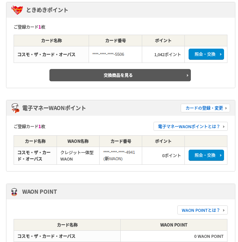Open 照会・交換 for the 1,042ポイント card
The width and height of the screenshot is (238, 242).
pyautogui.click(x=206, y=54)
